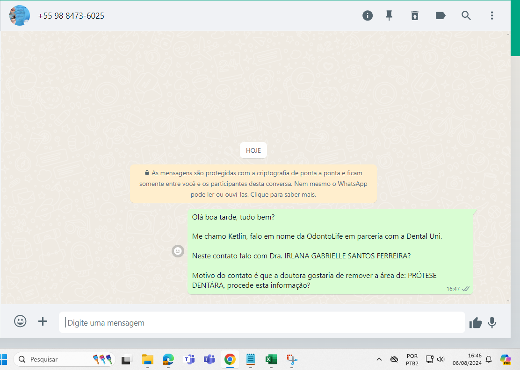
Task: Click scroll-up arrow of chat scrollbar
Action: point(508,34)
